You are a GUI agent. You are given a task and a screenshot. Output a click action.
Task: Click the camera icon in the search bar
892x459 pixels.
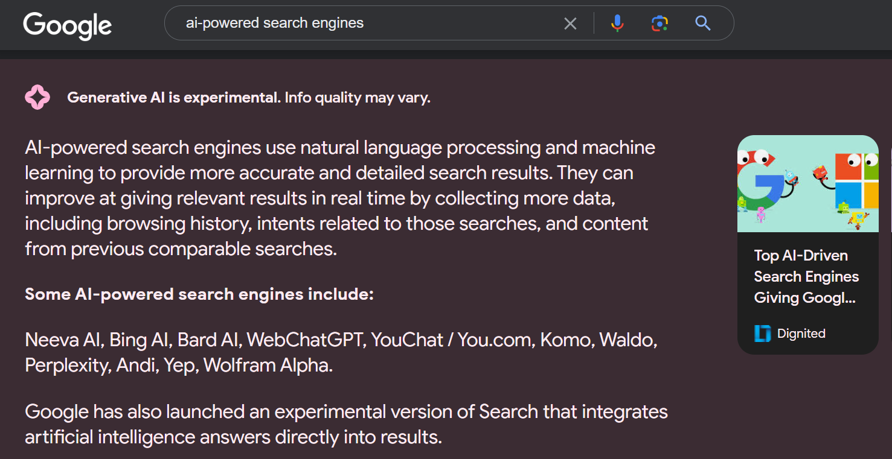click(x=659, y=23)
